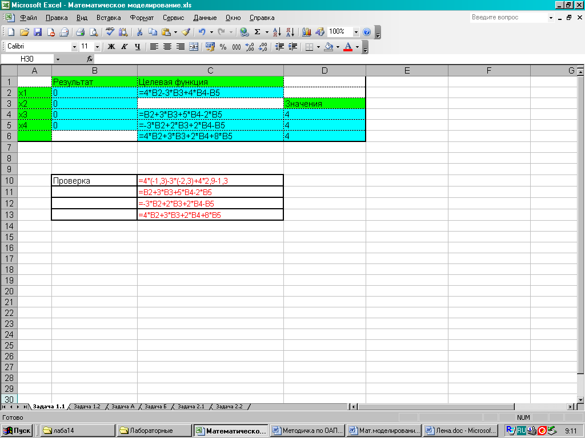585x438 pixels.
Task: Toggle italic with the К button
Action: (124, 47)
